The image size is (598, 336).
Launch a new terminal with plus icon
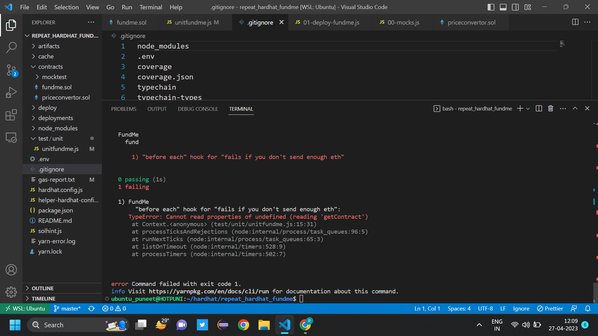(520, 109)
